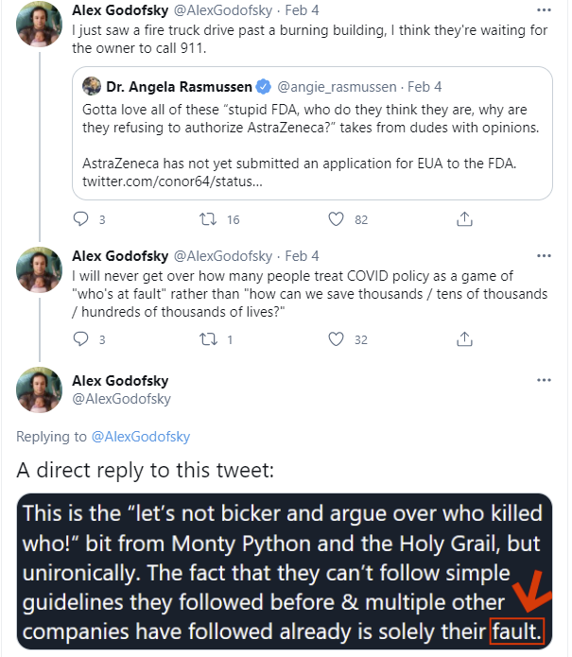The height and width of the screenshot is (657, 572).
Task: Share the COVID policy tweet
Action: pos(464,338)
